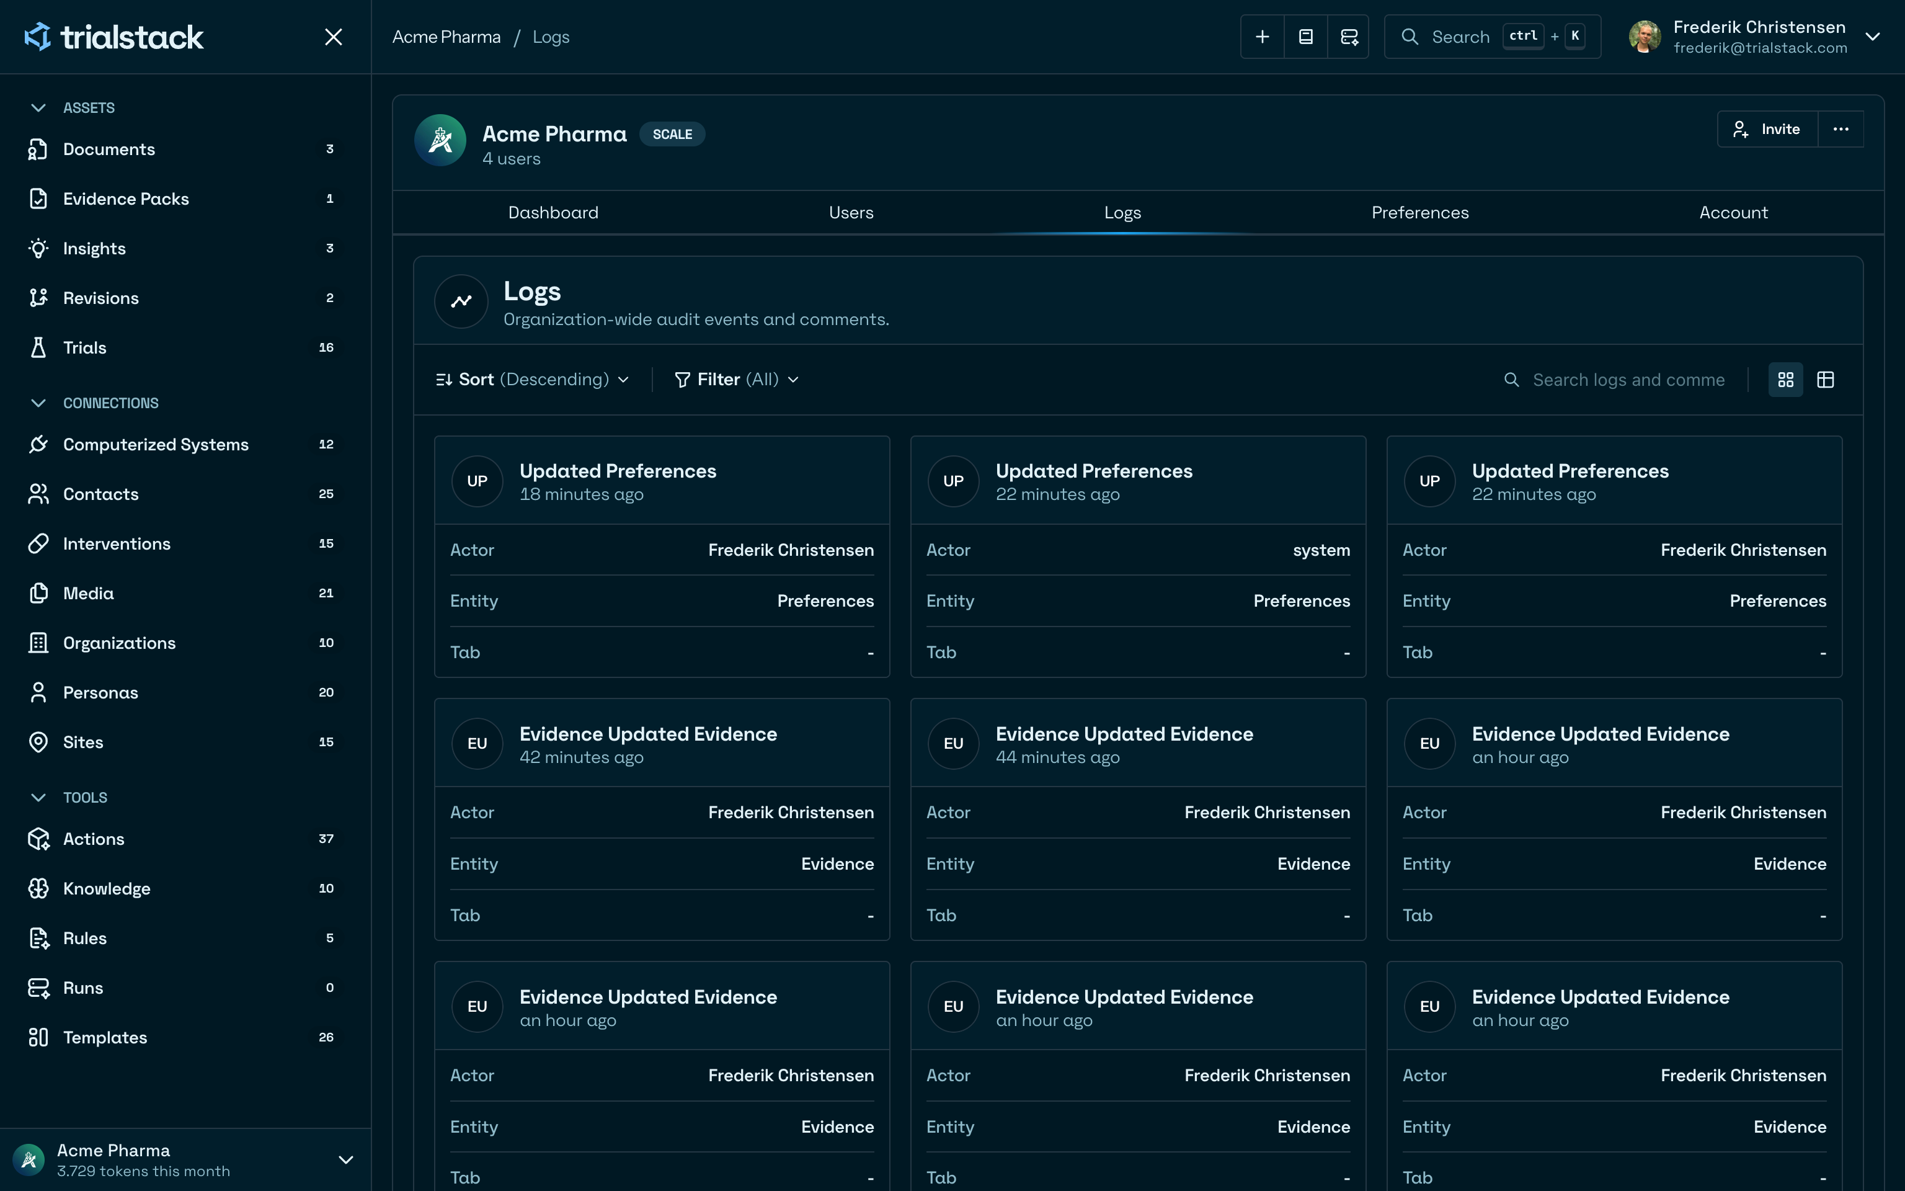
Task: Click the SCALE plan badge
Action: 672,135
